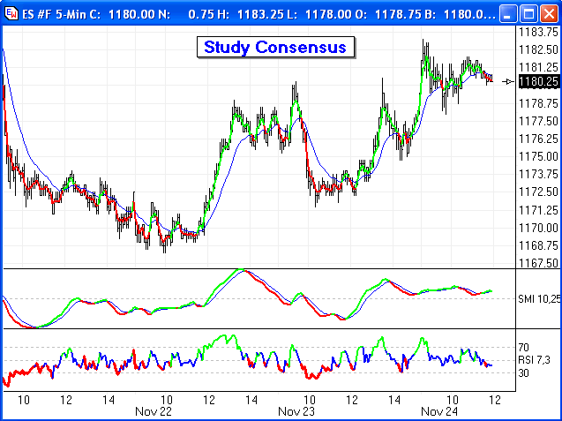The width and height of the screenshot is (562, 421).
Task: Click the divider between SMI and RSI panes
Action: (256, 330)
